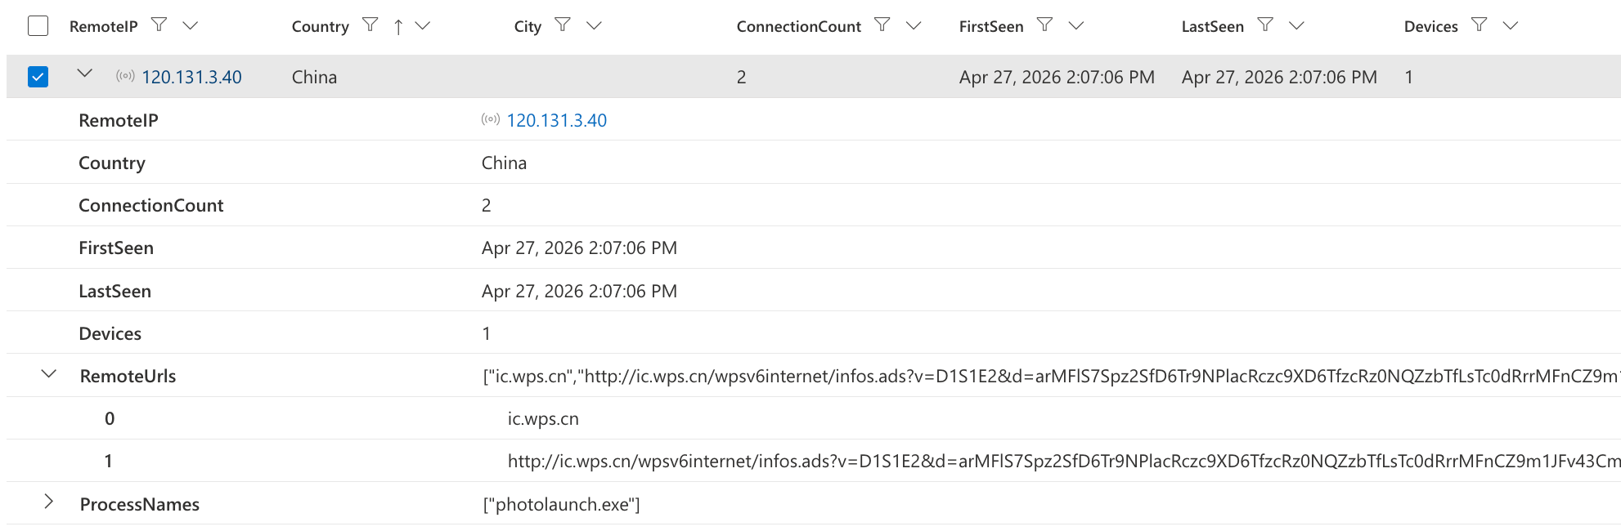Click the filter icon for RemoteIP column
The height and width of the screenshot is (531, 1621).
[159, 25]
